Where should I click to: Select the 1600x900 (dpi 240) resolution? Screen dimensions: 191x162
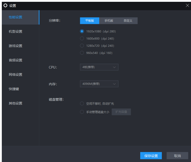tap(82, 39)
